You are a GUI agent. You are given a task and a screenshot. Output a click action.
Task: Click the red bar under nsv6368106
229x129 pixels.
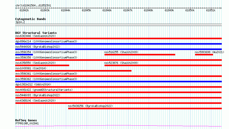[x=118, y=103]
